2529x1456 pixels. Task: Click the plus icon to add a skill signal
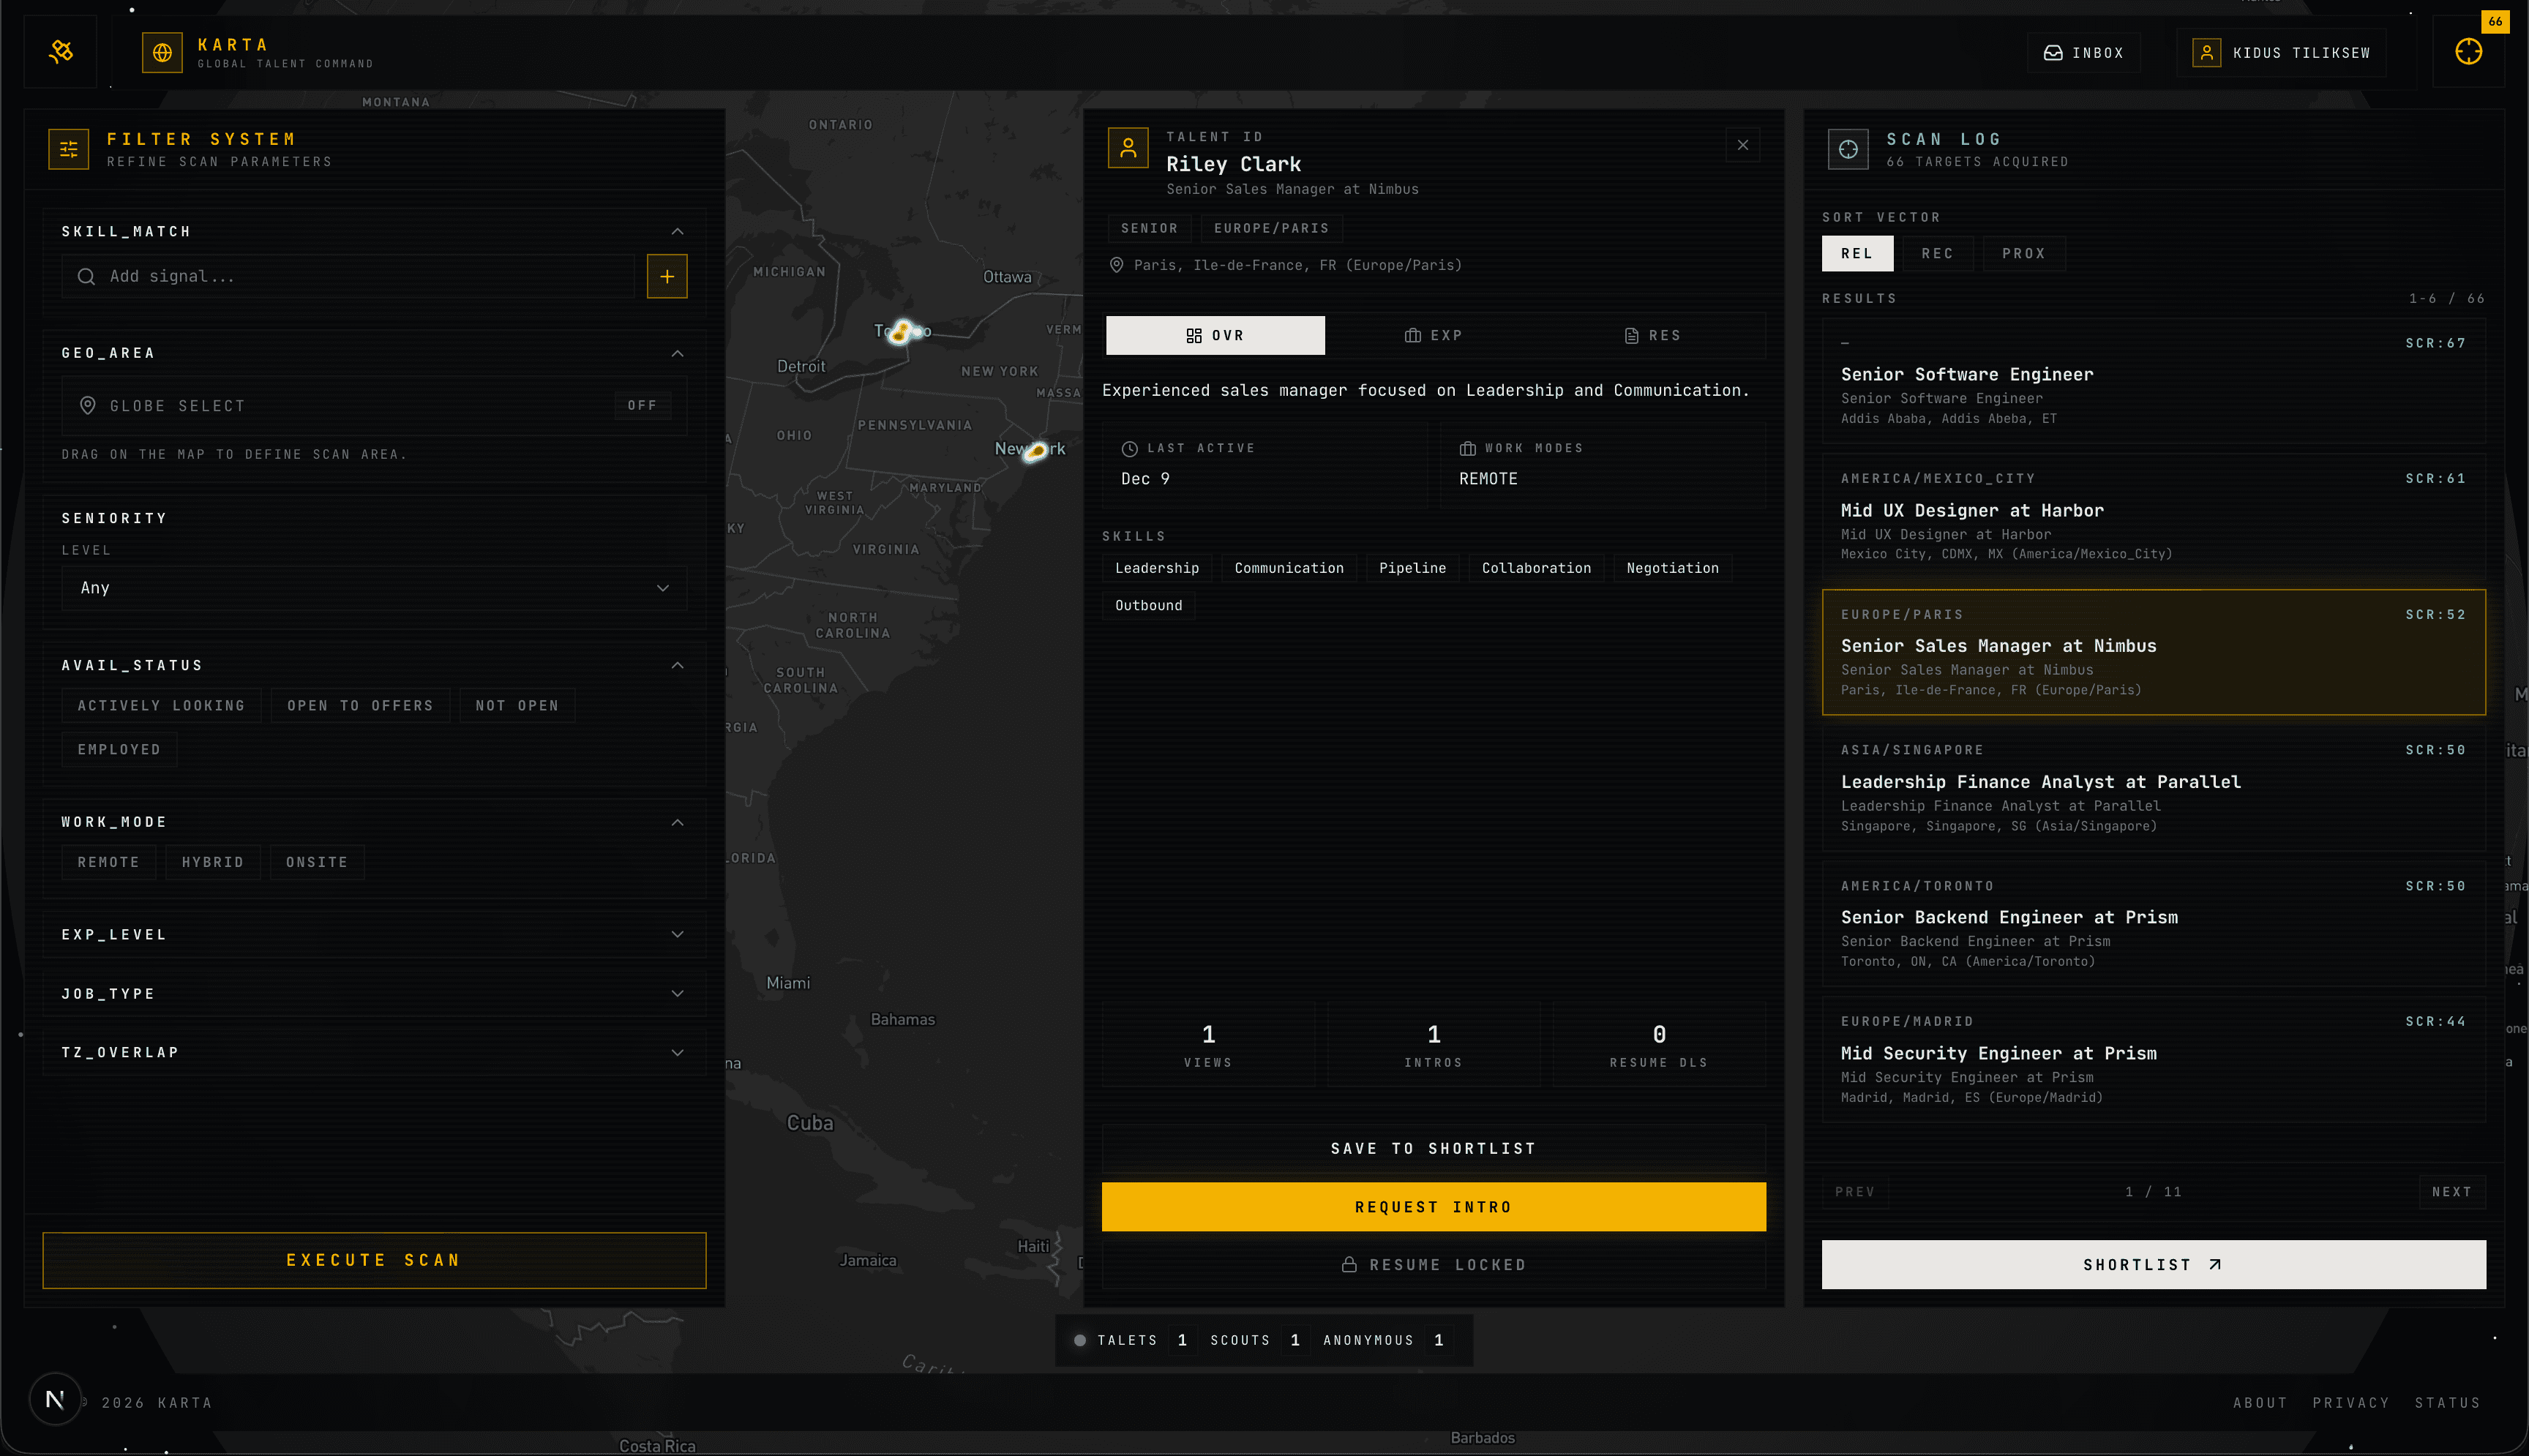pyautogui.click(x=666, y=276)
